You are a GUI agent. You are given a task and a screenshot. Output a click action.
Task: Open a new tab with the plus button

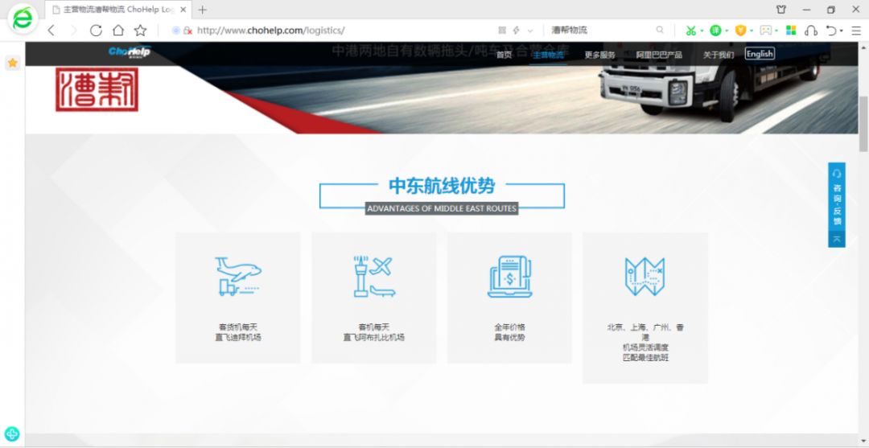202,10
